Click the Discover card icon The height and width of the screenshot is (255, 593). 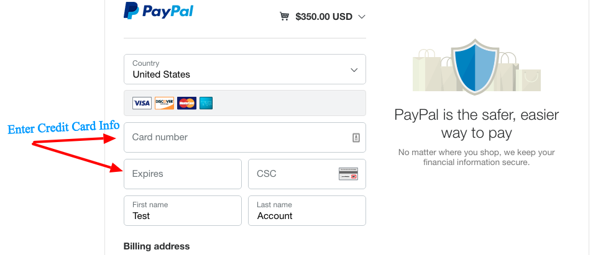point(165,103)
